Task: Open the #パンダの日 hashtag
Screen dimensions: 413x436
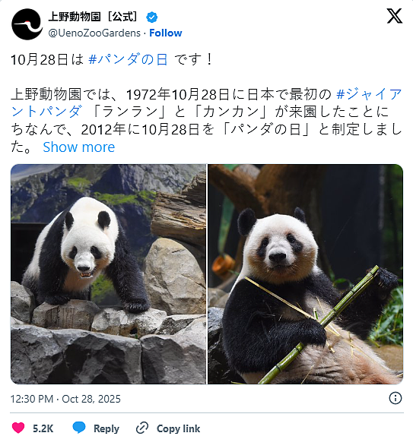Action: [x=128, y=59]
